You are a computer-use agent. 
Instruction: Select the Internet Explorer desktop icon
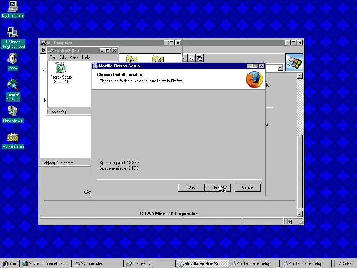point(13,90)
